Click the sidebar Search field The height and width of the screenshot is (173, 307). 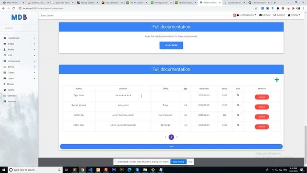19,28
